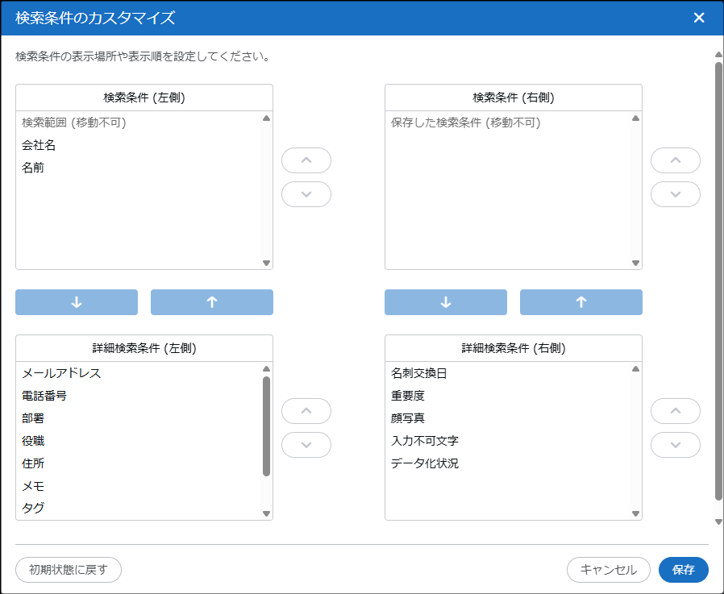
Task: Click move-up chevron beside 検索条件 (右側) list
Action: pos(676,160)
